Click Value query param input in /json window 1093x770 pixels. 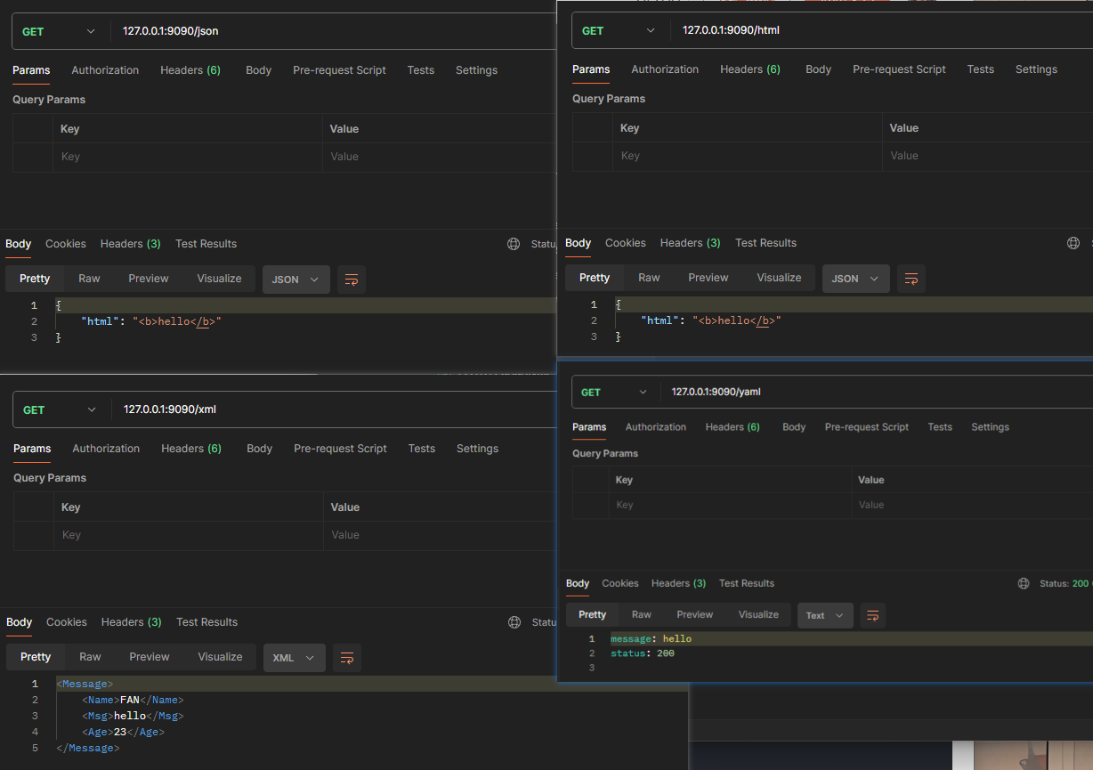438,157
